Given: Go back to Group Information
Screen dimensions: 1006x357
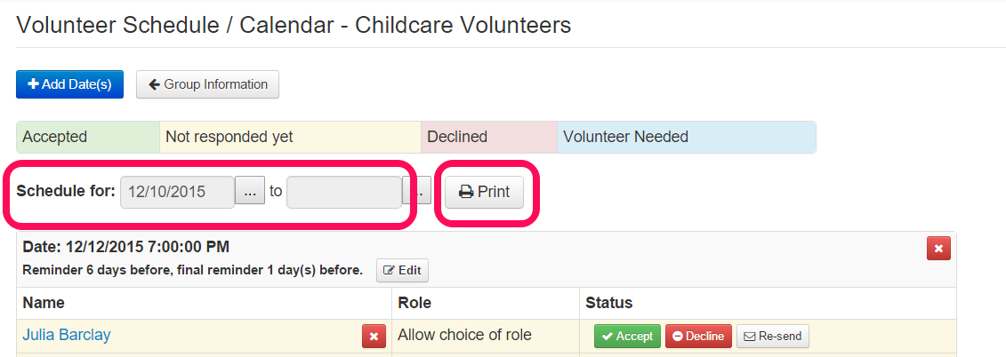Looking at the screenshot, I should click(207, 84).
